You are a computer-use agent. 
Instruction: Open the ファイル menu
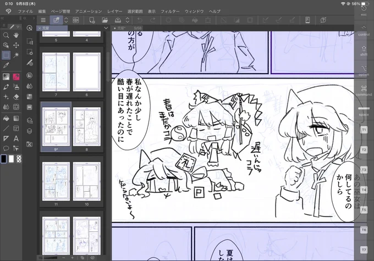point(25,11)
